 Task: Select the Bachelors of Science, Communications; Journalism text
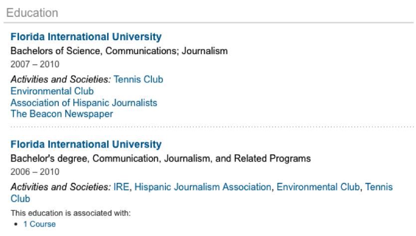click(119, 51)
